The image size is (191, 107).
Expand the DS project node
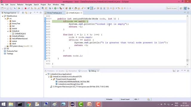point(3,49)
